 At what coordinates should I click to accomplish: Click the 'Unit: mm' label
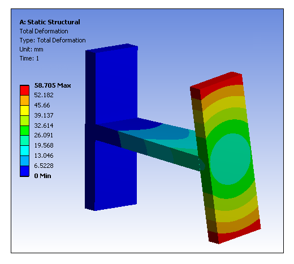(31, 49)
